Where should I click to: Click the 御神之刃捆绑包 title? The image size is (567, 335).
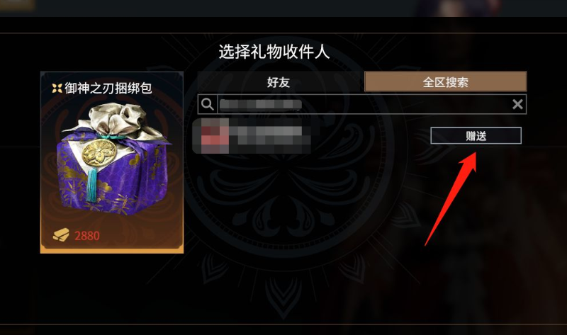click(108, 88)
